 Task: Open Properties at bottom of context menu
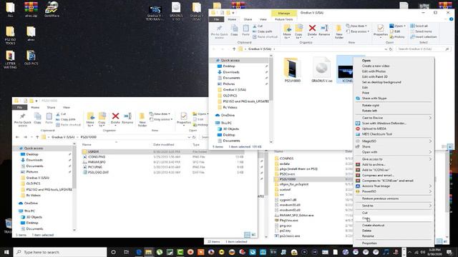pos(369,243)
